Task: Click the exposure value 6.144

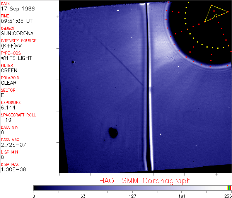Action: 8,108
